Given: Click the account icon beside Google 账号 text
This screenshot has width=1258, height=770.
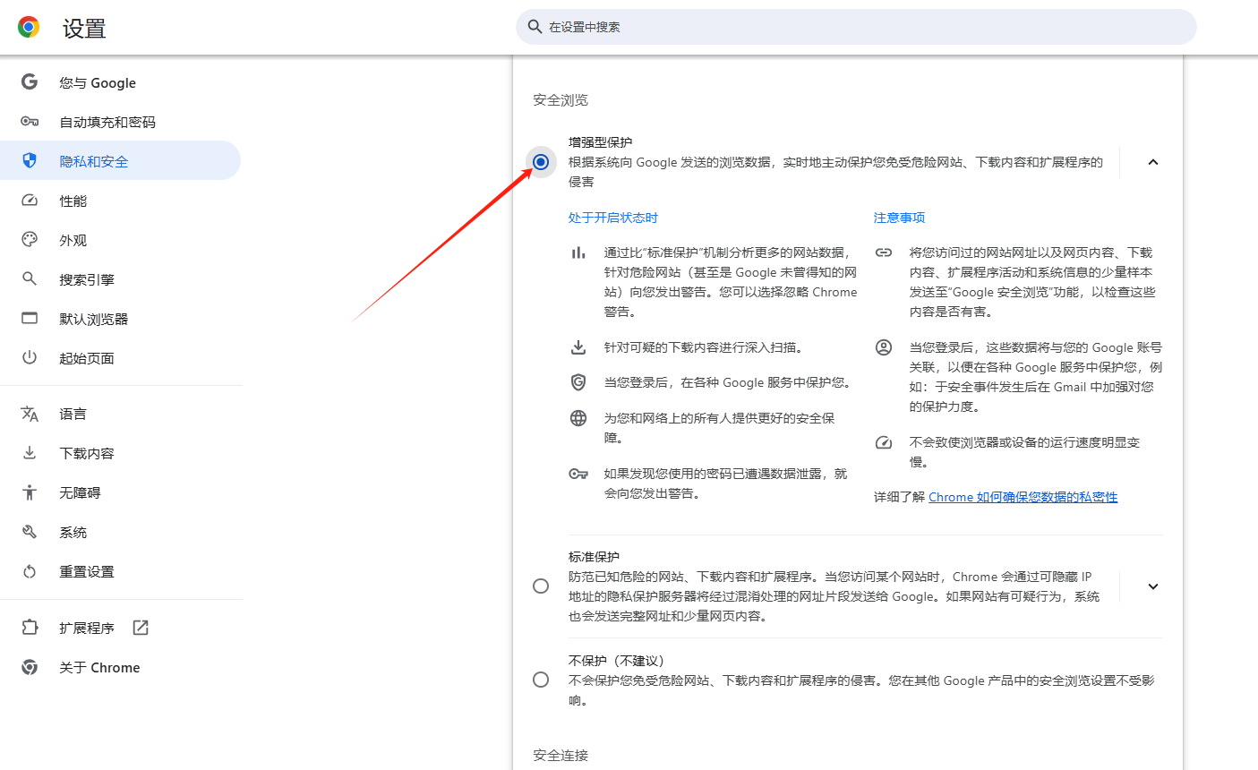Looking at the screenshot, I should point(884,347).
